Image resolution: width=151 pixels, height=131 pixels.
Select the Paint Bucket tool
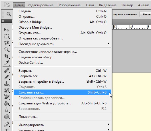(x=7, y=103)
